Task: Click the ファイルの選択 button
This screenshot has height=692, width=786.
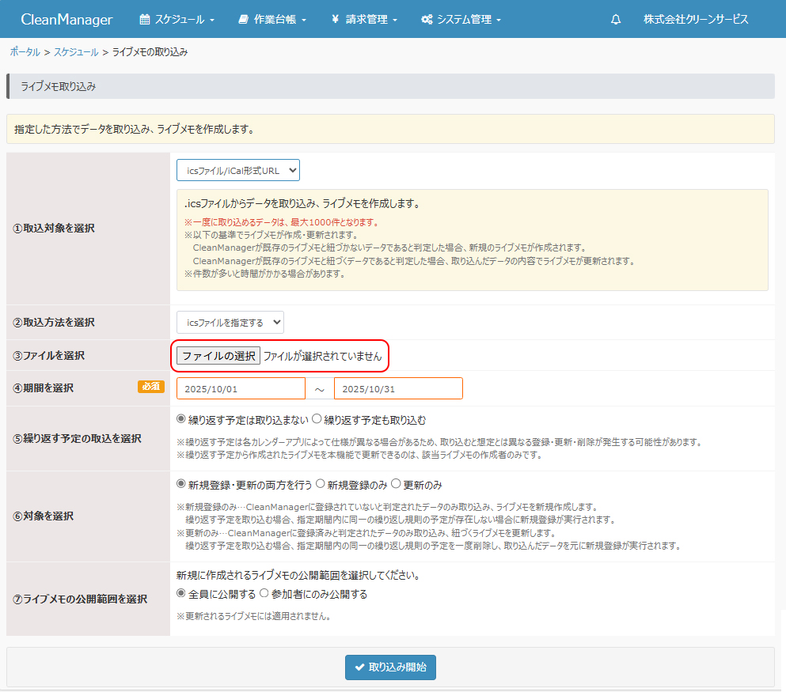Action: click(218, 356)
